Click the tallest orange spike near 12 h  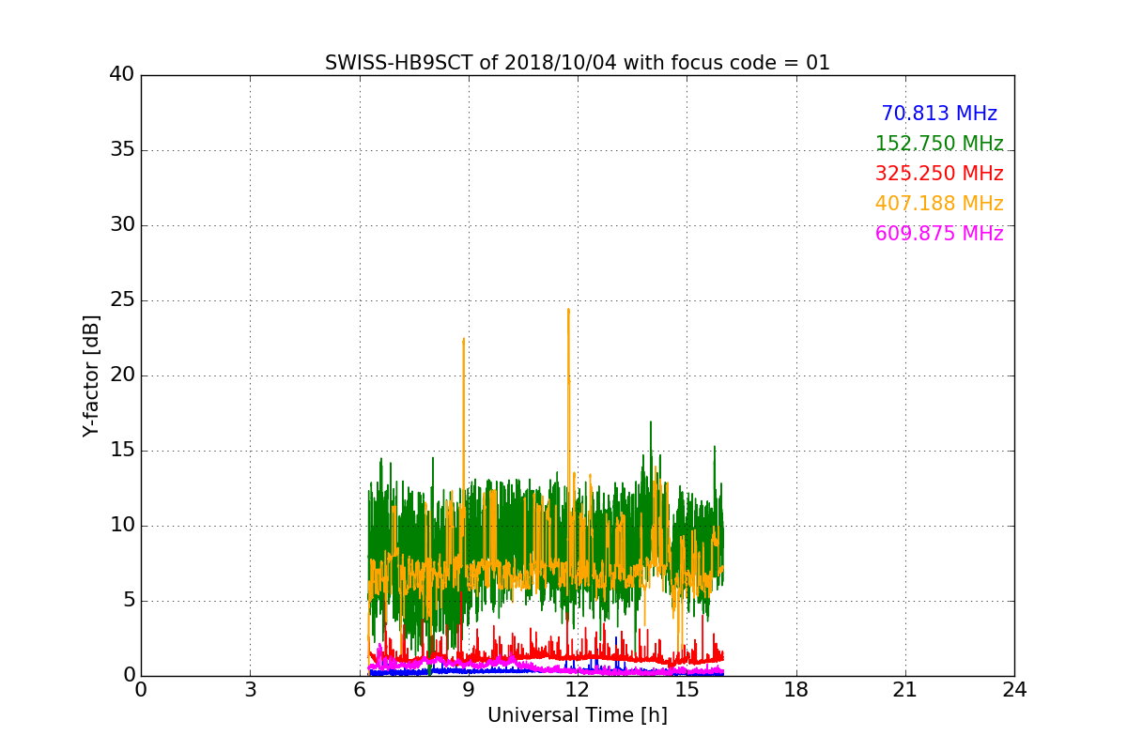[x=568, y=310]
